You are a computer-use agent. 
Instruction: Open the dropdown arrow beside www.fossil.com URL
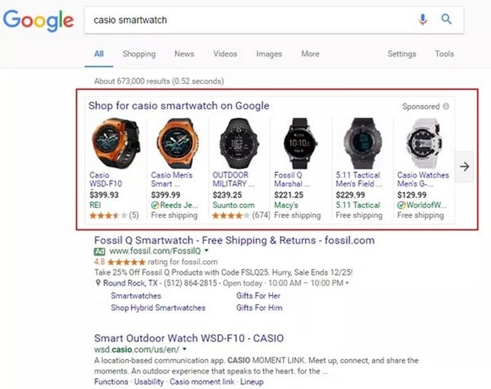[207, 250]
